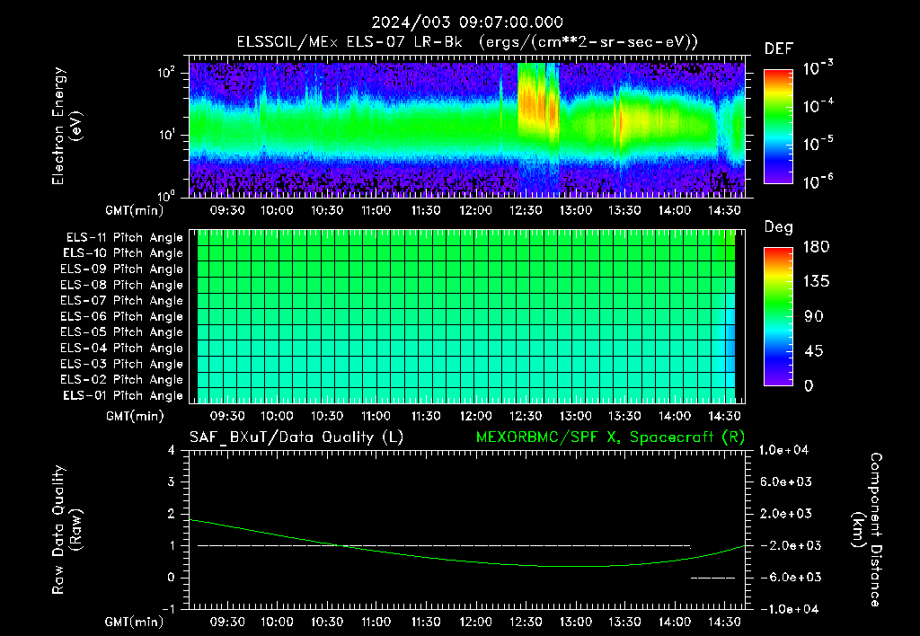Click the Electron Energy (eV) axis label

point(66,126)
